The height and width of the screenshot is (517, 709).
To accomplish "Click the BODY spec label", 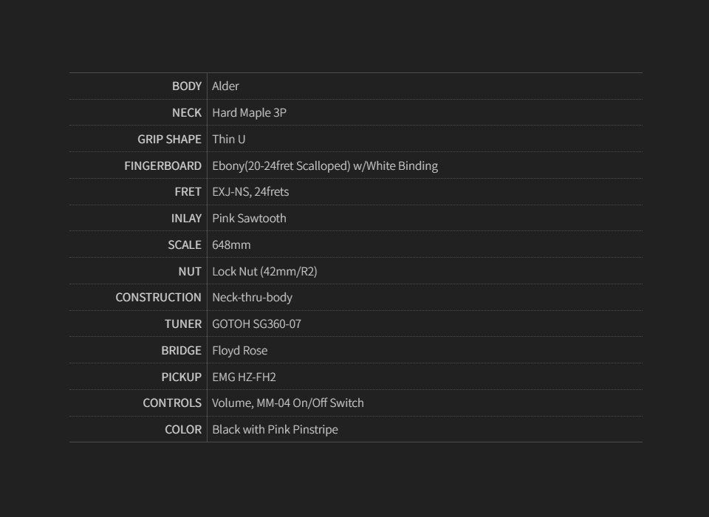I will click(186, 86).
